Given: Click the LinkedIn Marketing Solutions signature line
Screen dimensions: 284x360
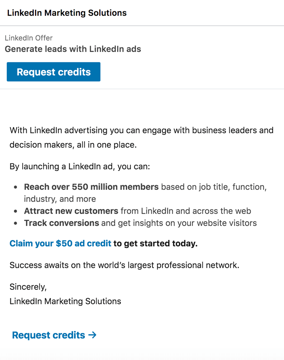Looking at the screenshot, I should 65,301.
